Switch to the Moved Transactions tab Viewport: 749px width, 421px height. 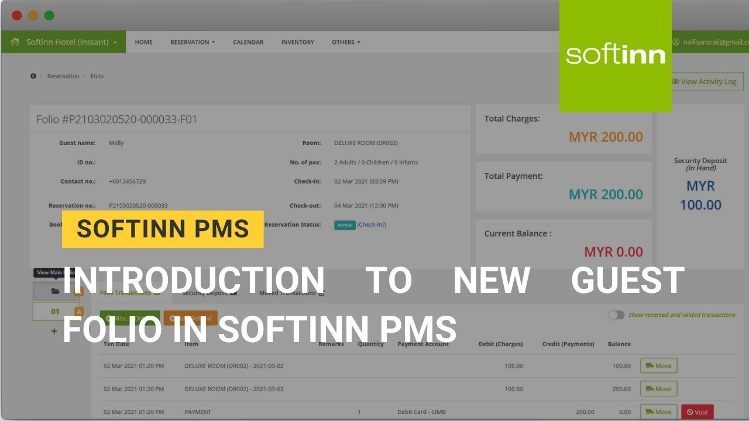[291, 293]
